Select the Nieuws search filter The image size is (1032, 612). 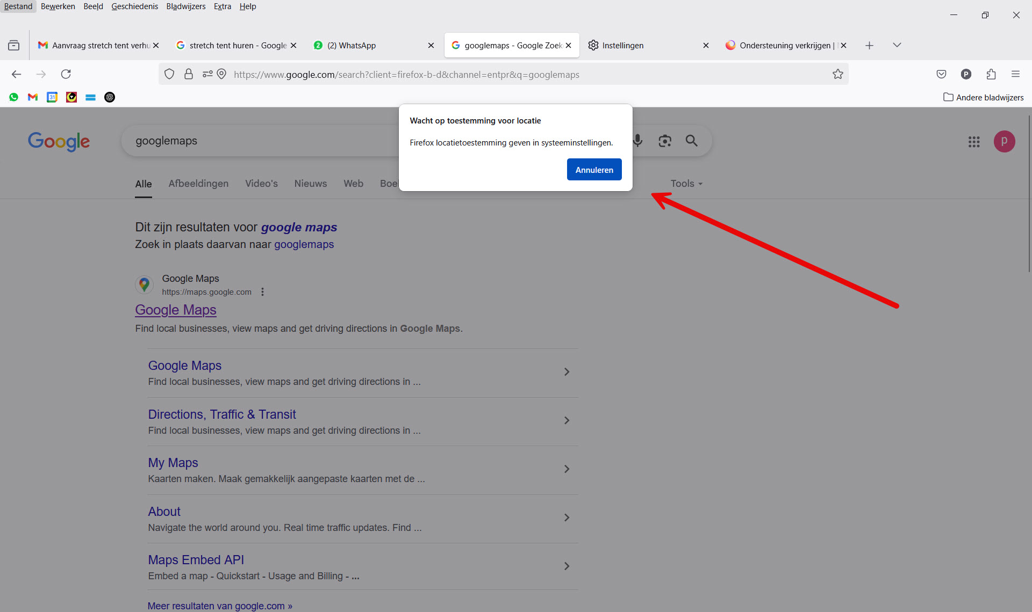click(x=311, y=184)
